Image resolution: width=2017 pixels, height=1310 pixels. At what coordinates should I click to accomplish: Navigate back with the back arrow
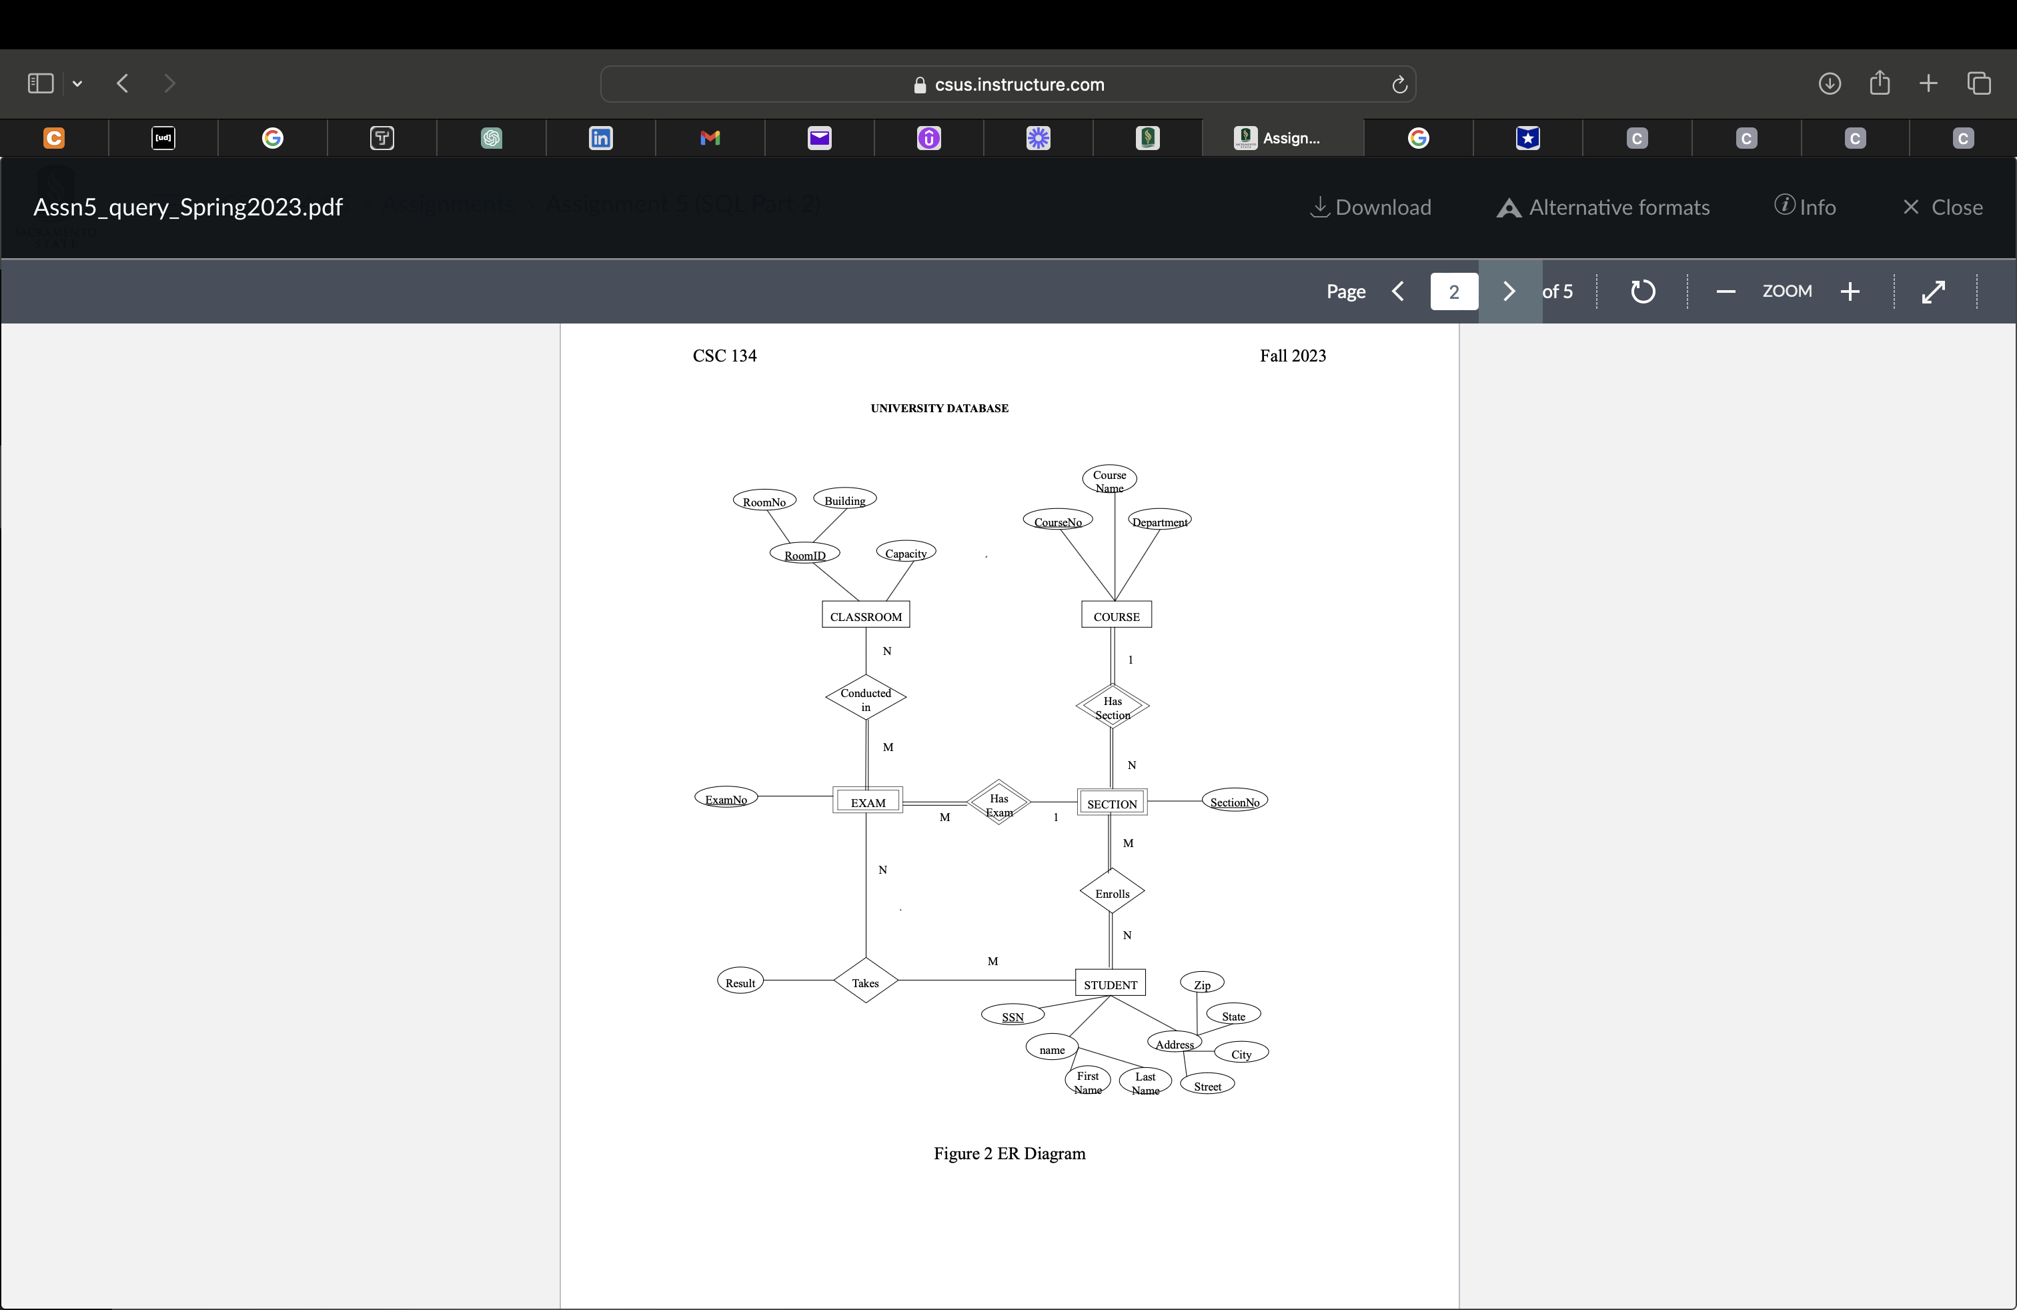(122, 83)
